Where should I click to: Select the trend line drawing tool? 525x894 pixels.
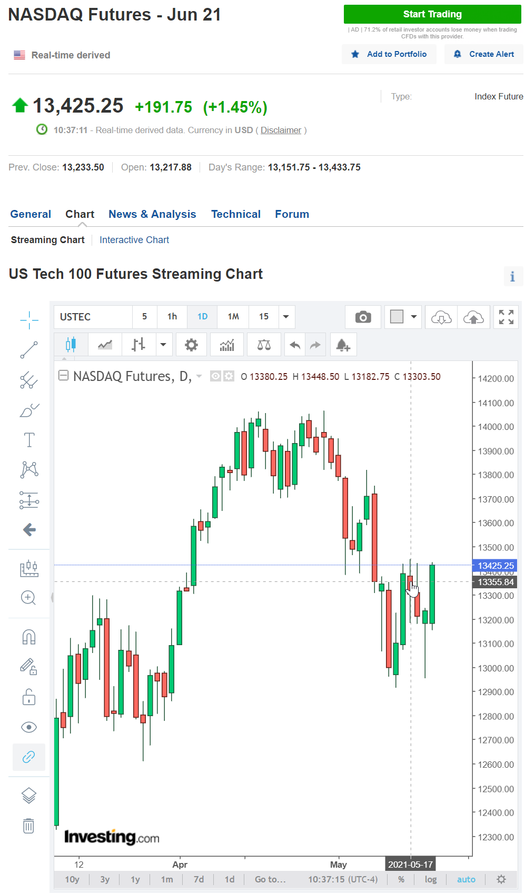coord(29,350)
